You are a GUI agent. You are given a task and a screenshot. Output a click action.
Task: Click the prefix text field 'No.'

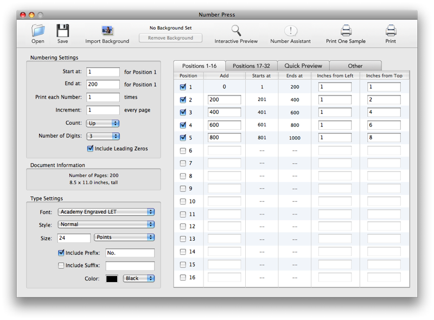point(130,253)
